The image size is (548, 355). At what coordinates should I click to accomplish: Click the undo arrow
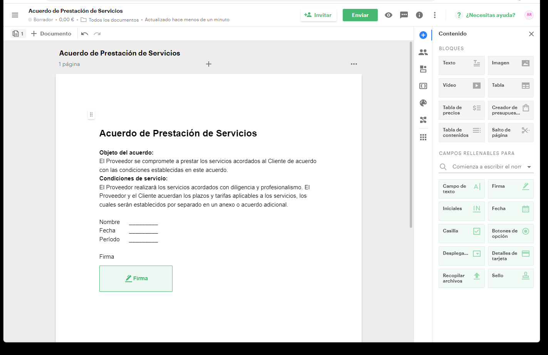(x=85, y=34)
